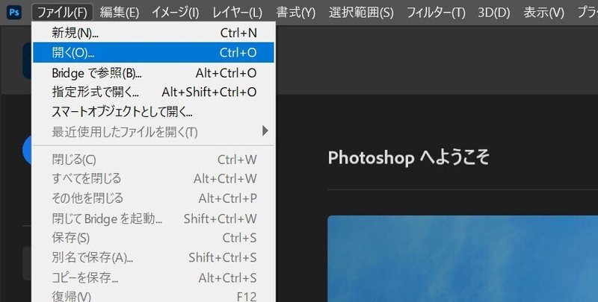
Task: Expand 最近使用したファイルを開く(T) submenu arrow
Action: click(265, 131)
